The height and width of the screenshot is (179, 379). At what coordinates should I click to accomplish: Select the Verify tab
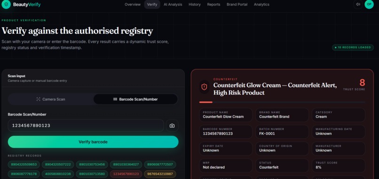pyautogui.click(x=152, y=5)
